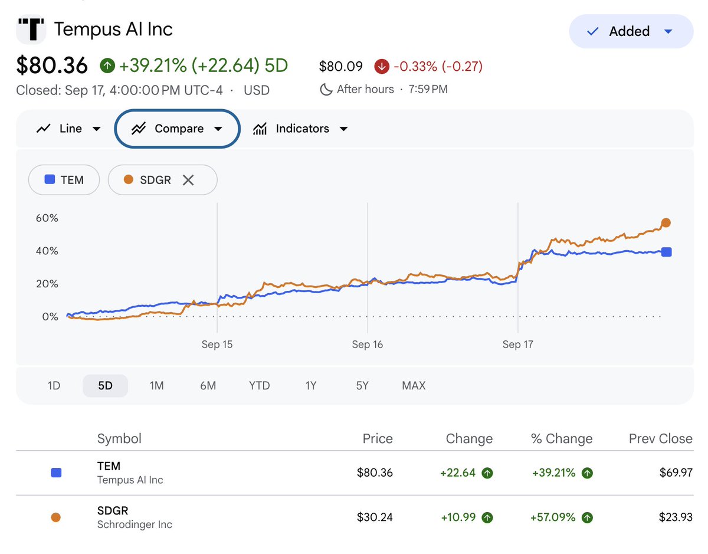The width and height of the screenshot is (708, 554).
Task: Click the orange SDGR color dot in the chip
Action: (x=129, y=180)
